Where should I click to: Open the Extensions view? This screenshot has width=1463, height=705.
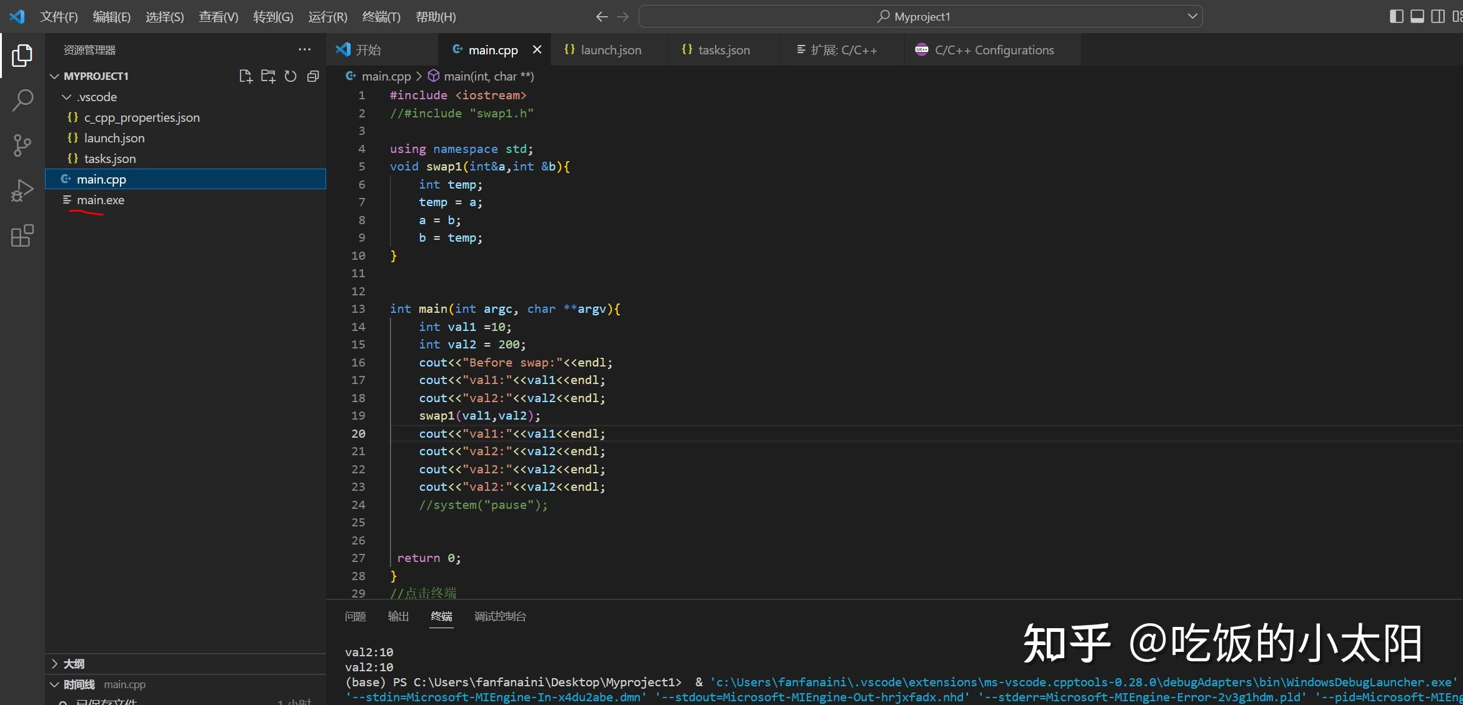(22, 235)
